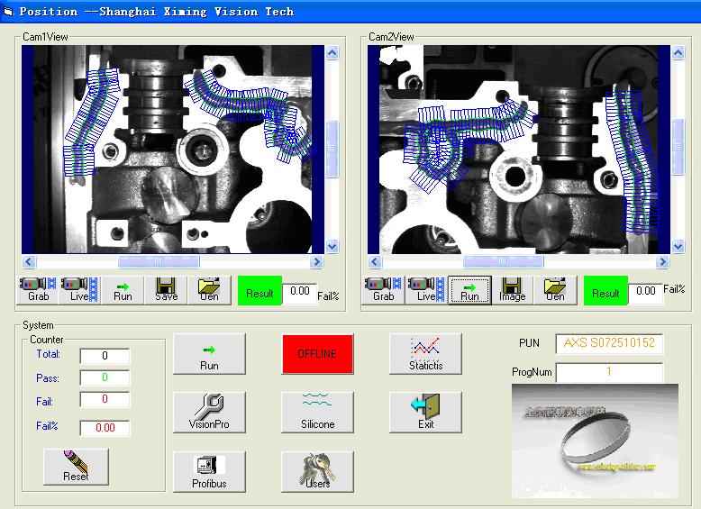
Task: Click the Exit door button
Action: pyautogui.click(x=425, y=413)
